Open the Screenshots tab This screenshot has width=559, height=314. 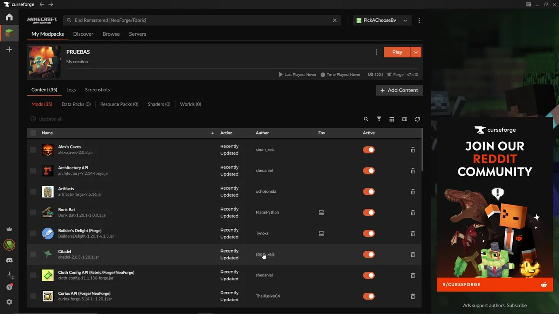(x=97, y=90)
